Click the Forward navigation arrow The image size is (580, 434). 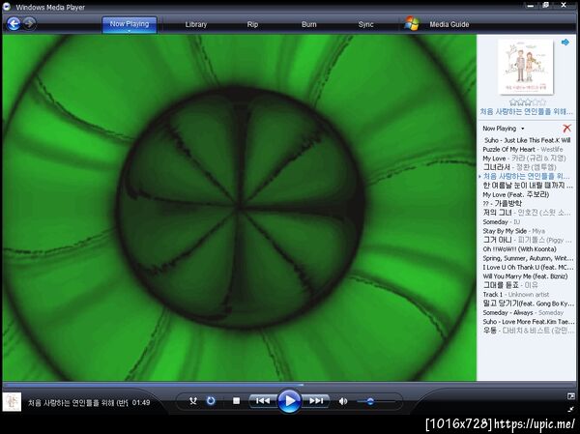tap(30, 23)
